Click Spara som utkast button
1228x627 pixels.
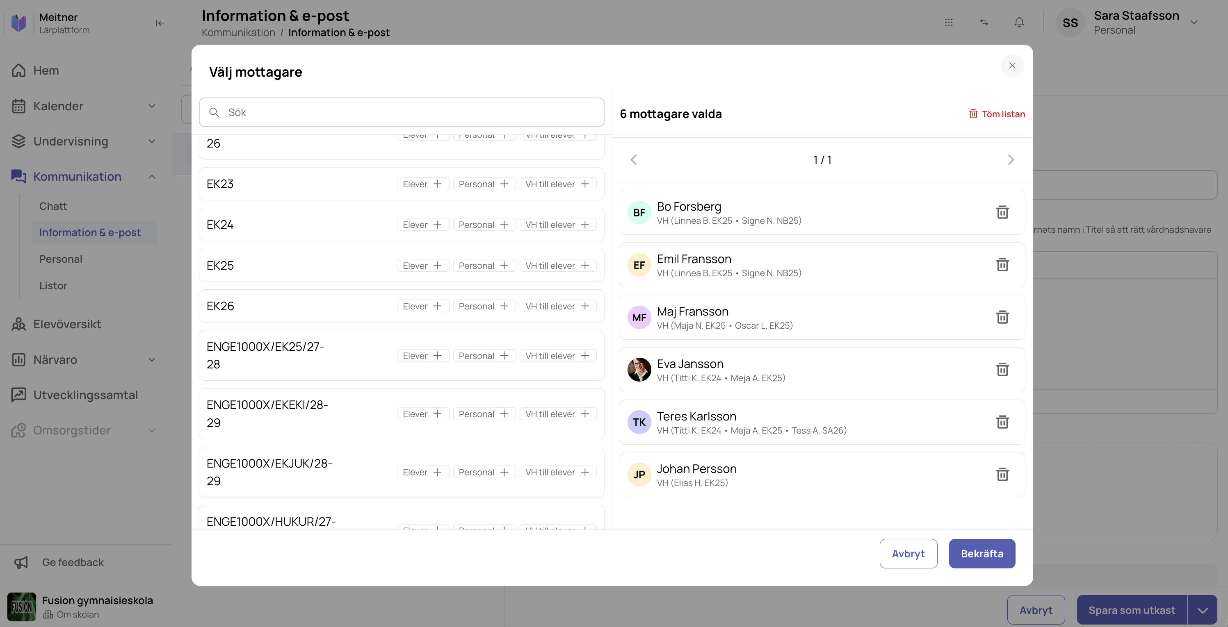point(1132,610)
